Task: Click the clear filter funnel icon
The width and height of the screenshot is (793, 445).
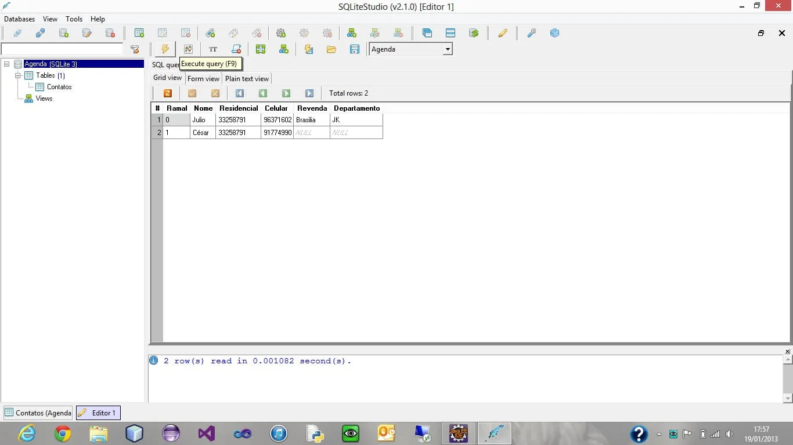Action: tap(135, 49)
